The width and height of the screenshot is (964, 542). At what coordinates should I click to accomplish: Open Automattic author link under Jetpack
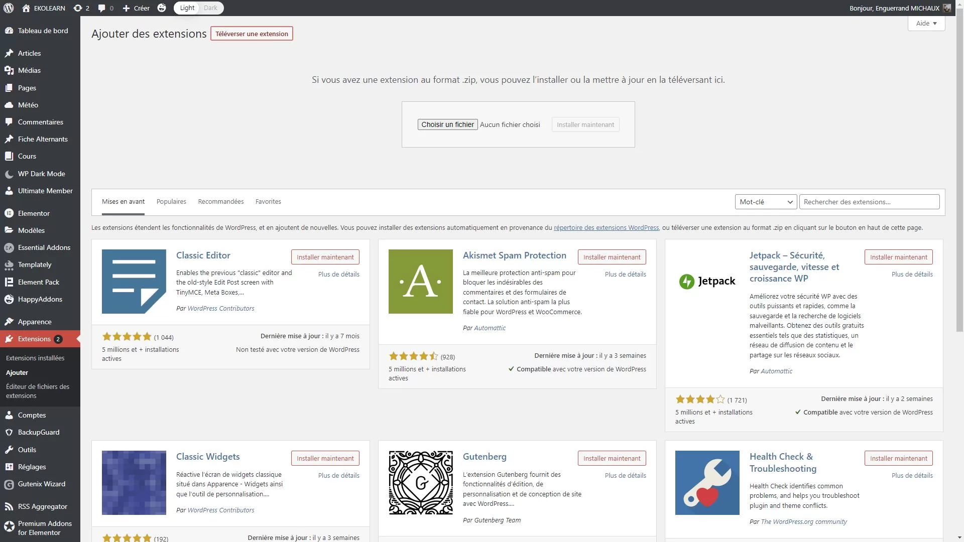pos(776,371)
